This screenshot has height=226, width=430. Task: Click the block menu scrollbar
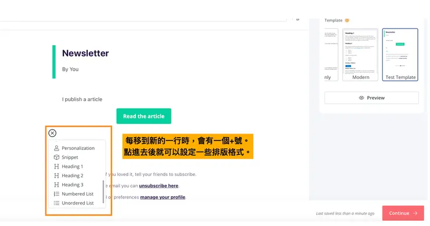(x=103, y=192)
